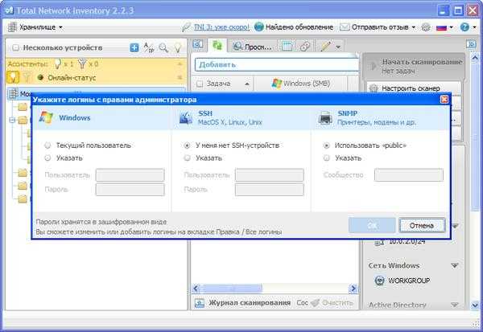
Task: Click the horizontal scrollbar thumb in task list
Action: (x=232, y=289)
